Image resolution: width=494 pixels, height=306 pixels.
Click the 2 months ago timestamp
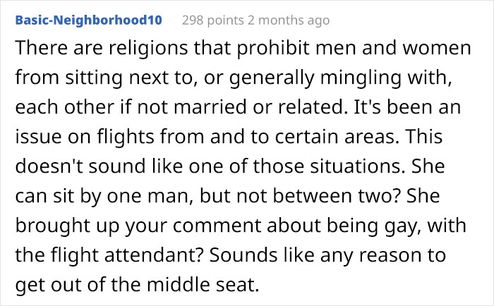289,20
